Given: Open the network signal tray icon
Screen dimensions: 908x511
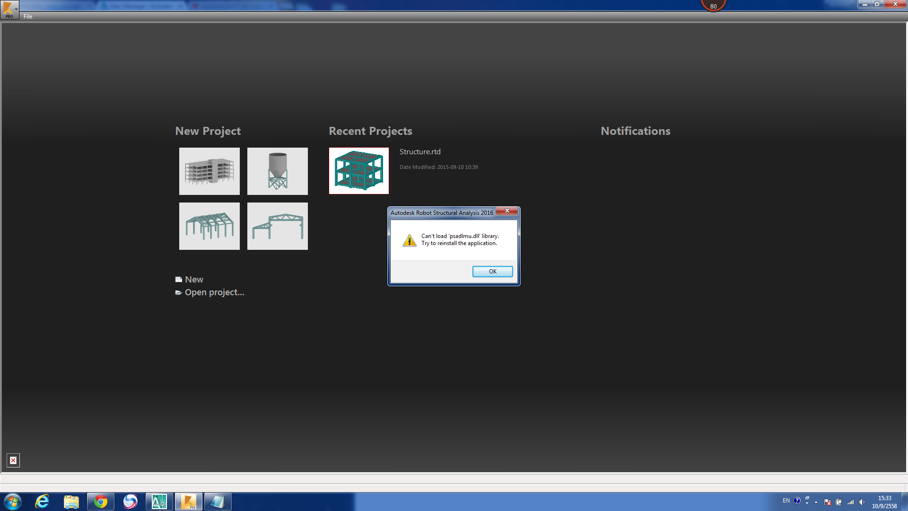Looking at the screenshot, I should [850, 502].
